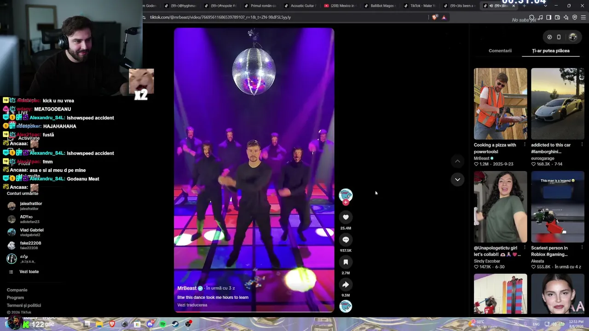Open the Brave Rewards triangle icon
589x331 pixels.
click(x=444, y=17)
